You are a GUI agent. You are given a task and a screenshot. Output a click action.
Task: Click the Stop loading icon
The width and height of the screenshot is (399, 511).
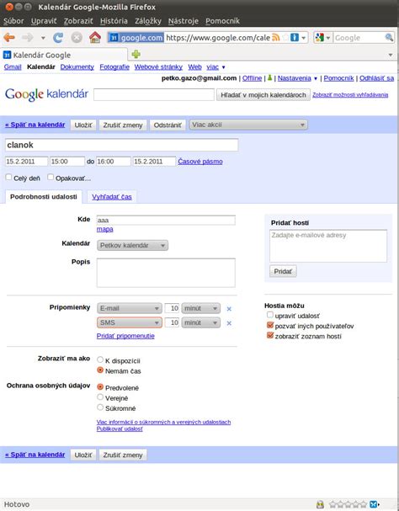(77, 38)
